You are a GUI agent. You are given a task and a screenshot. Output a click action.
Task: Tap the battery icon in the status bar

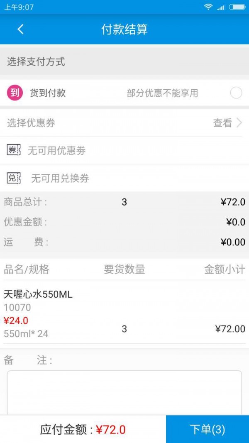click(237, 7)
